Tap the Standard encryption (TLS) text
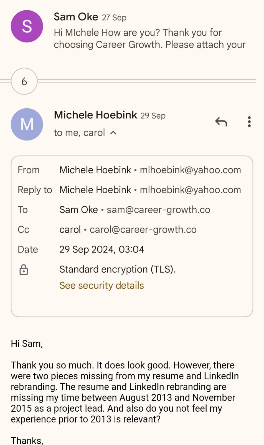 [x=118, y=269]
